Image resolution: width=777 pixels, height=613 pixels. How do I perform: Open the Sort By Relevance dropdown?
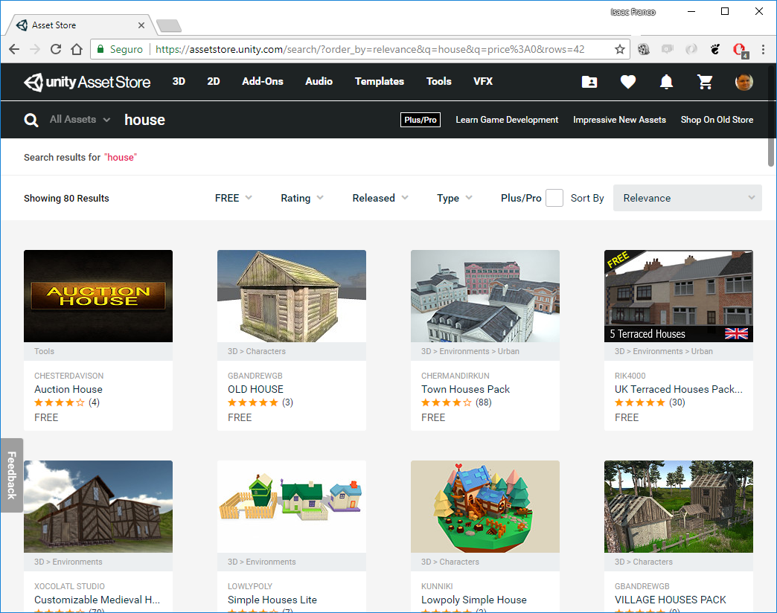click(687, 198)
